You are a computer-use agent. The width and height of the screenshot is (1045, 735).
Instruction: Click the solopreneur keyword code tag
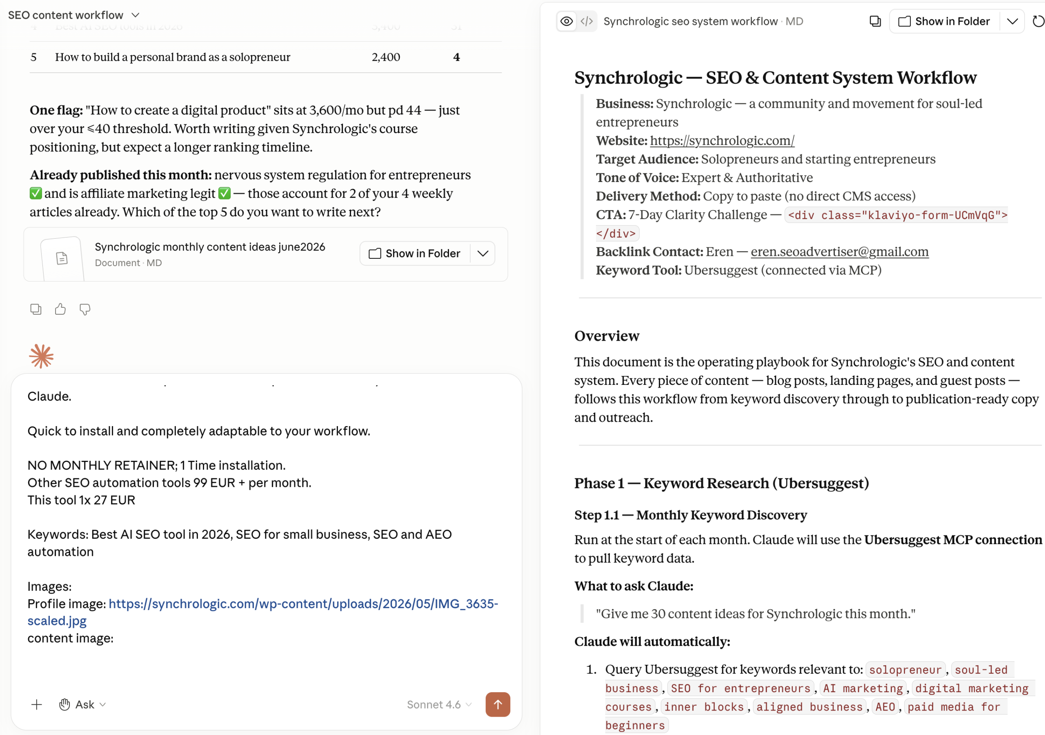pos(905,670)
